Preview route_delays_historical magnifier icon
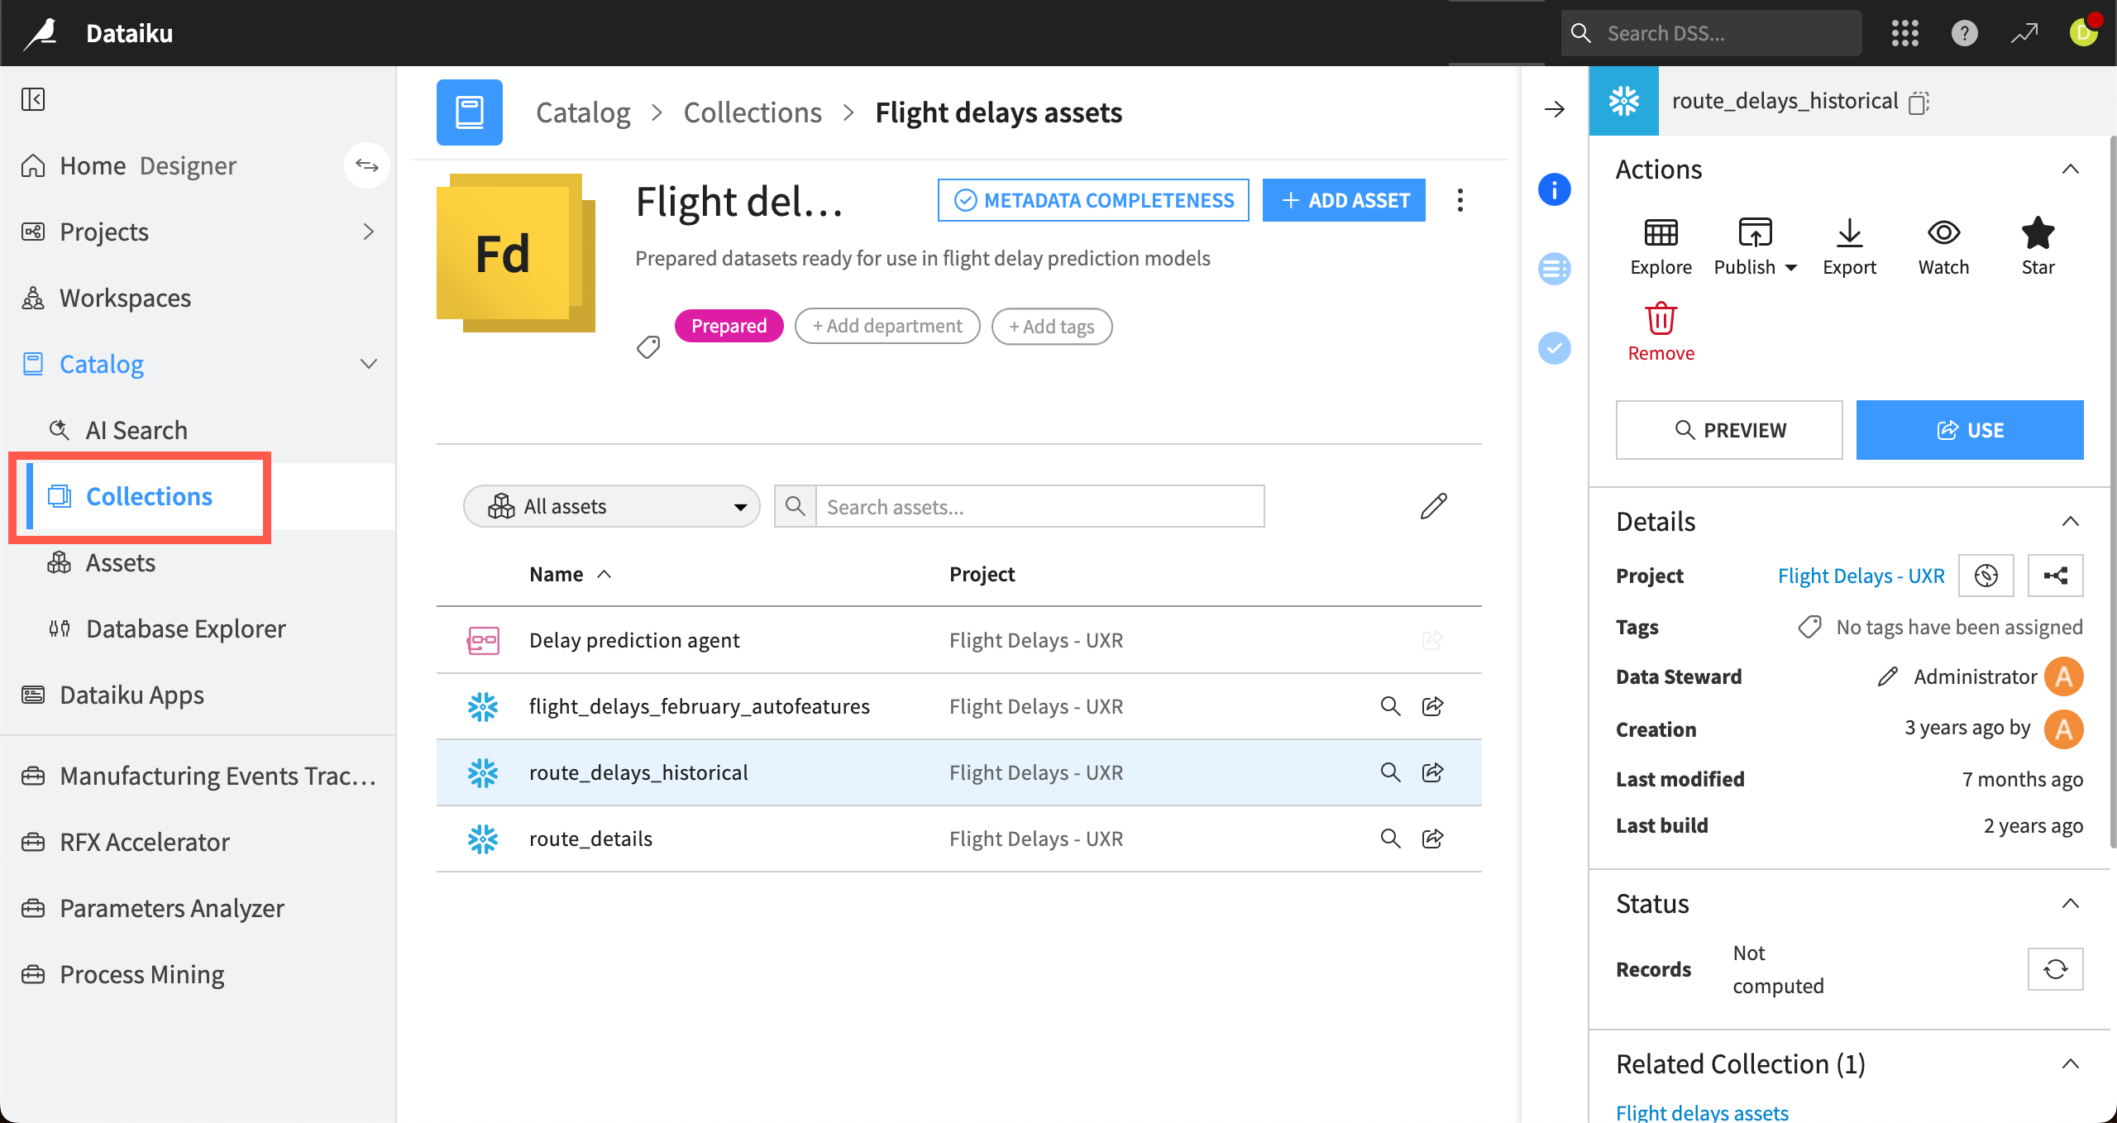Screen dimensions: 2117x1123 click(1390, 772)
